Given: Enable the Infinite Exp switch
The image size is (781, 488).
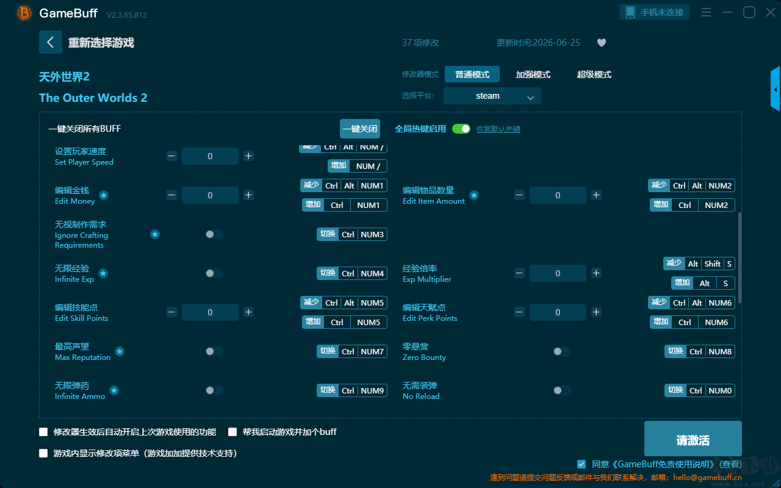Looking at the screenshot, I should 214,273.
